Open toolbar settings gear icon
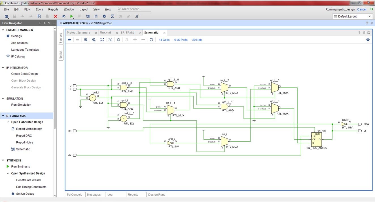 pyautogui.click(x=104, y=16)
